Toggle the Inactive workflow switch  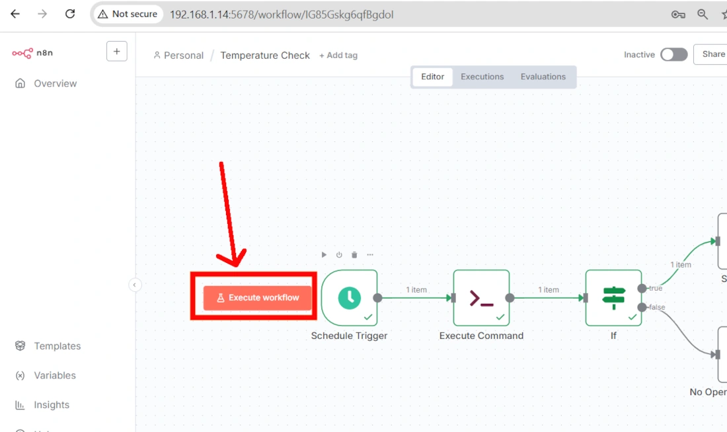tap(673, 55)
